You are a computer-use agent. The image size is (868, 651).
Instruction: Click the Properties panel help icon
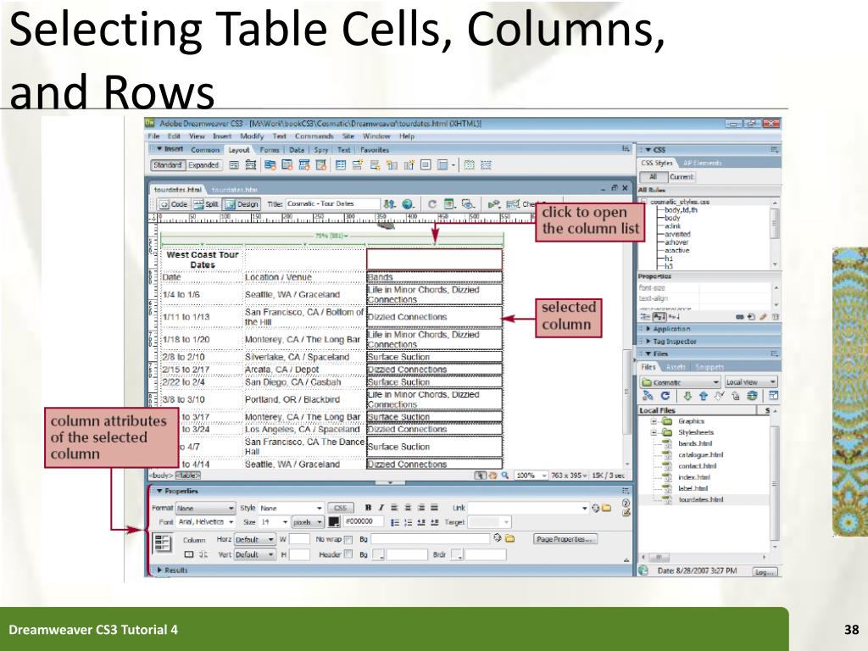pyautogui.click(x=626, y=504)
